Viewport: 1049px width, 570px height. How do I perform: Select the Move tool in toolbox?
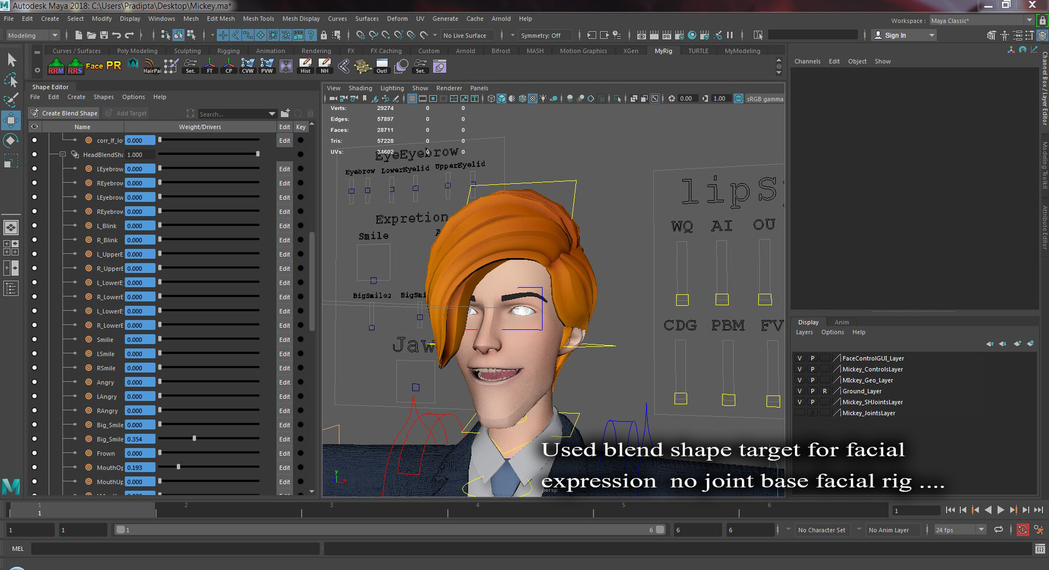[10, 121]
